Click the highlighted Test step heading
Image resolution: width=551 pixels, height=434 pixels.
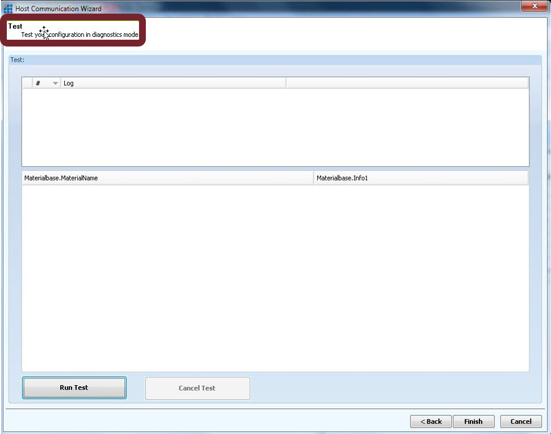coord(15,26)
